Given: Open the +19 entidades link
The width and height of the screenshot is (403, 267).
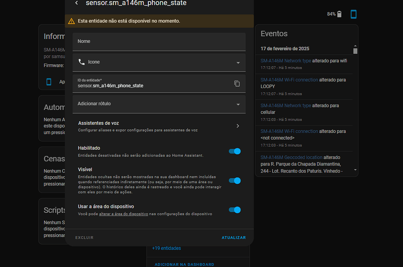Looking at the screenshot, I should pyautogui.click(x=167, y=248).
